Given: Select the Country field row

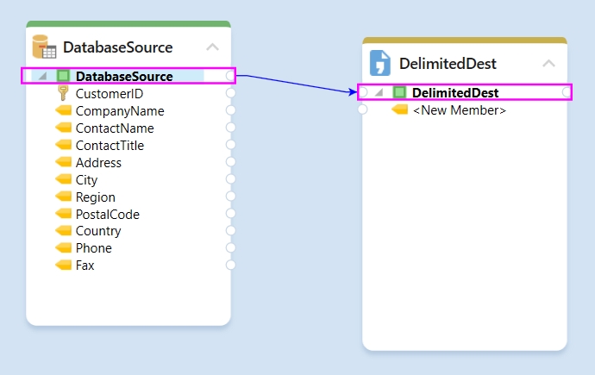Looking at the screenshot, I should 97,231.
